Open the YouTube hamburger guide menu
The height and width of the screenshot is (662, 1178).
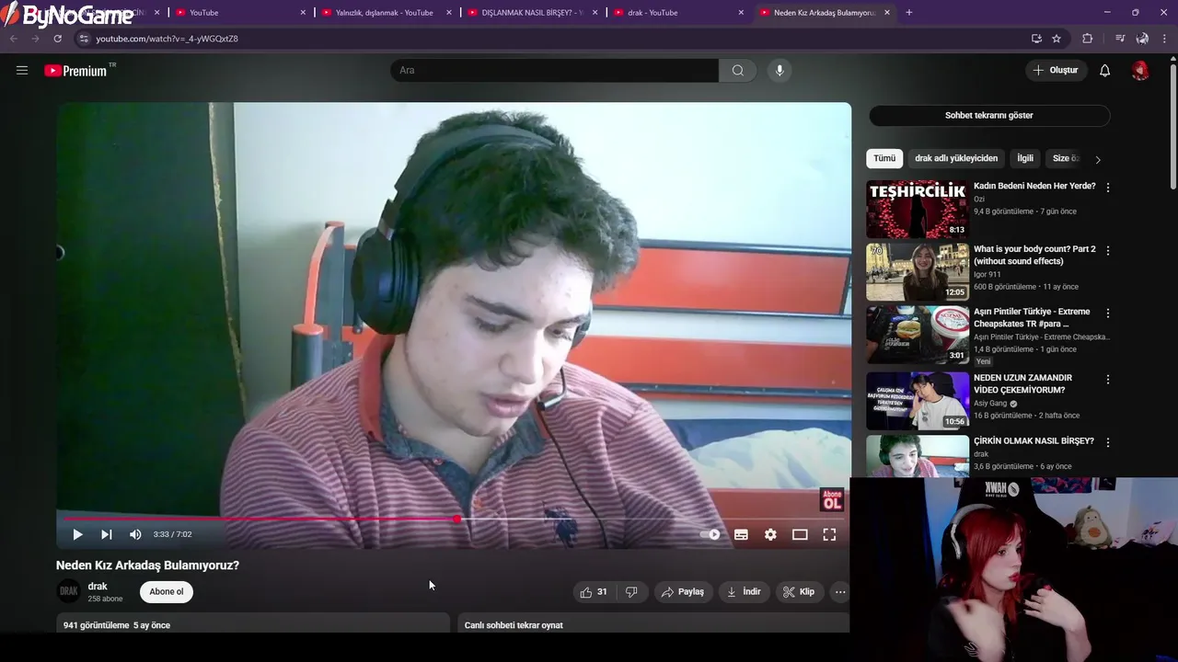tap(22, 70)
